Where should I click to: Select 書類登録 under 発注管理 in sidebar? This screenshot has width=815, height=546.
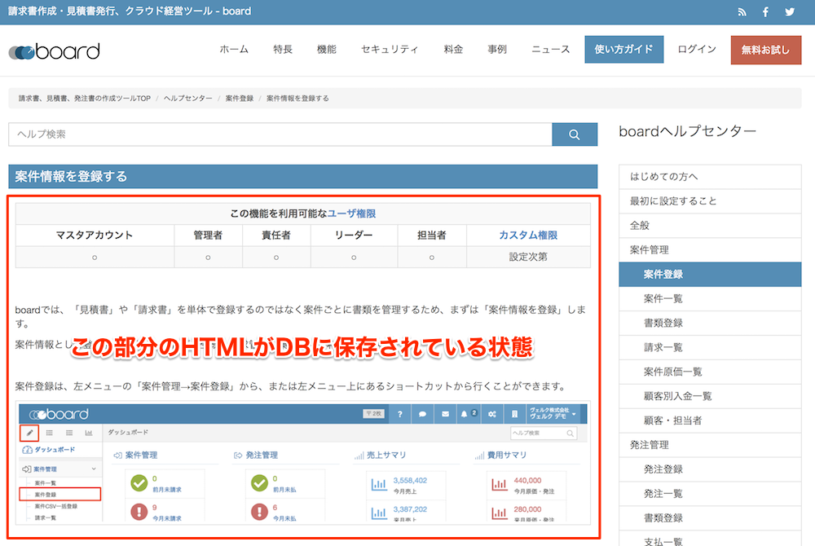click(710, 518)
